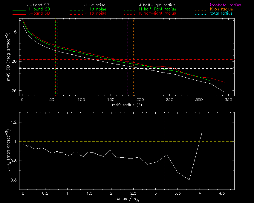
Task: Select the H half-light radius legend entry
Action: pyautogui.click(x=157, y=10)
